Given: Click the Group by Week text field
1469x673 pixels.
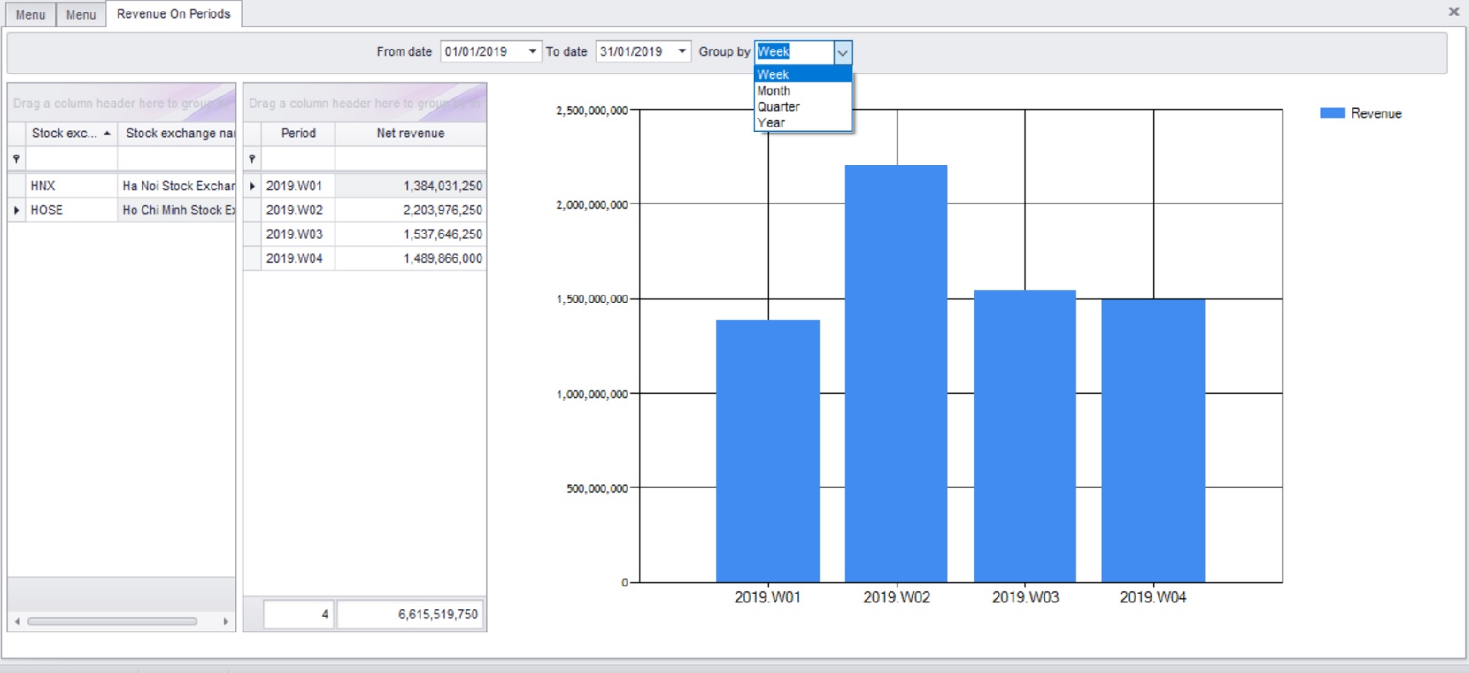Looking at the screenshot, I should click(794, 52).
